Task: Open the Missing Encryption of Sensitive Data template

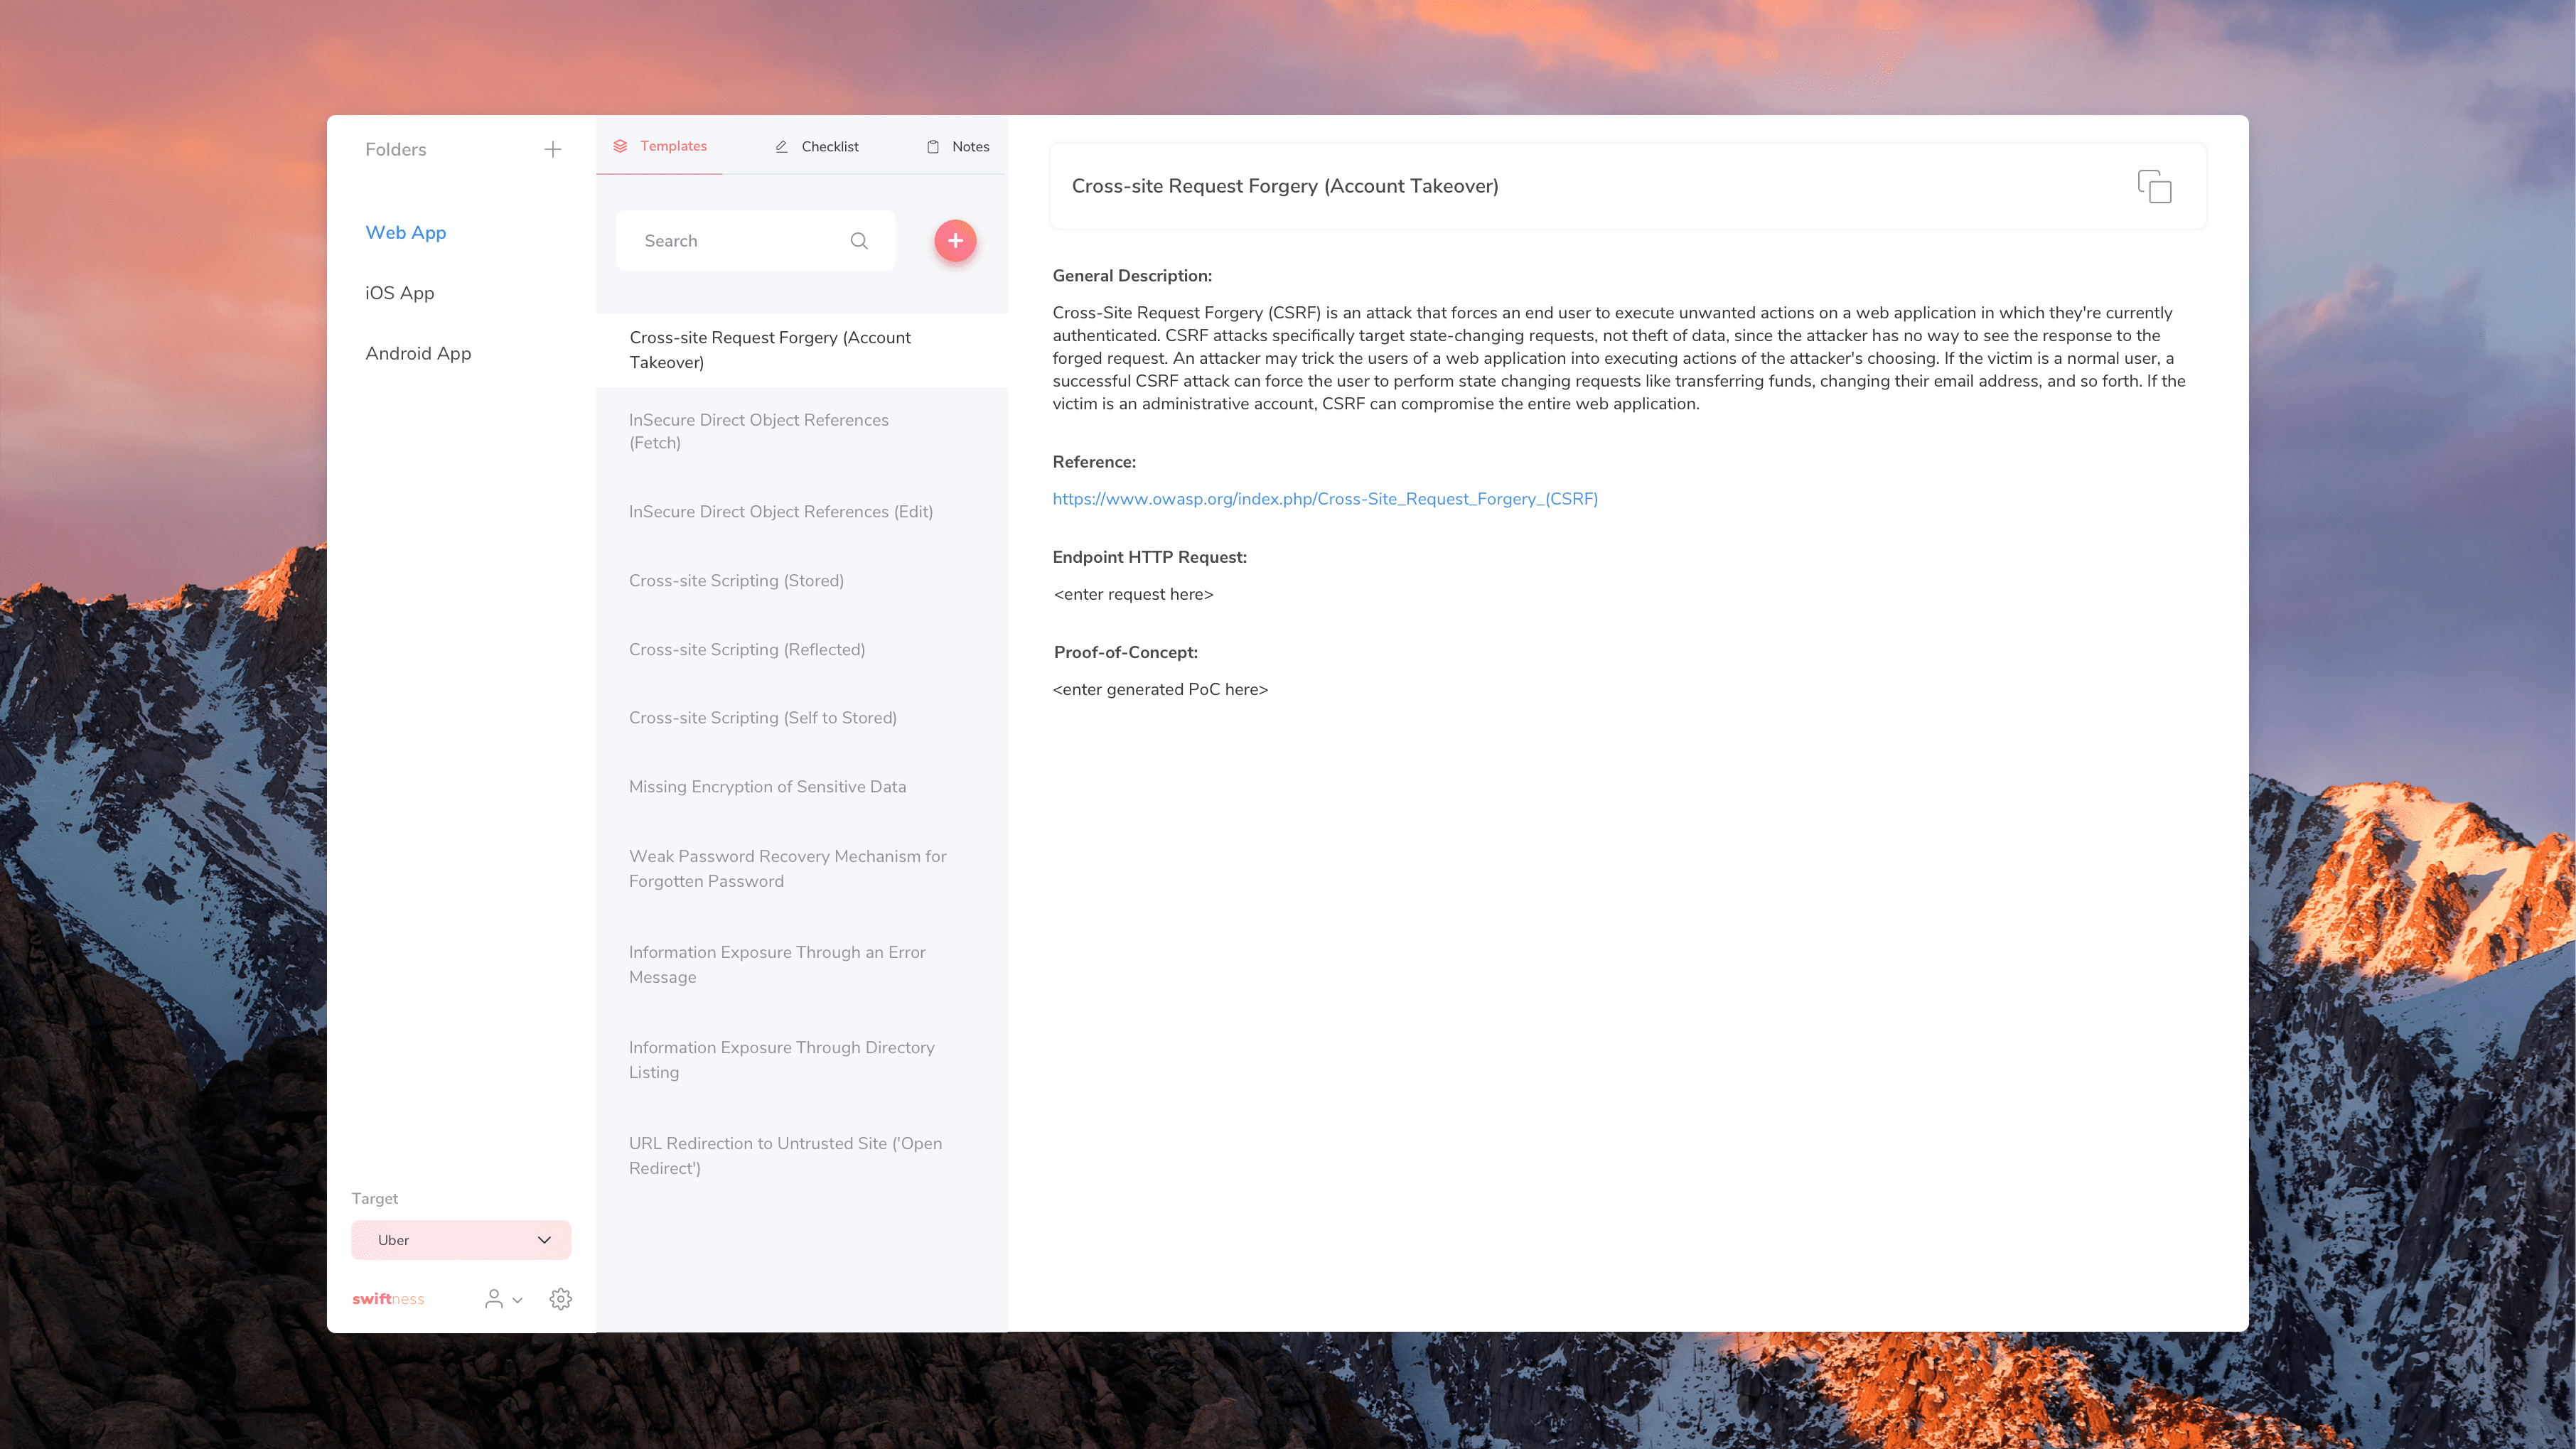Action: pos(767,786)
